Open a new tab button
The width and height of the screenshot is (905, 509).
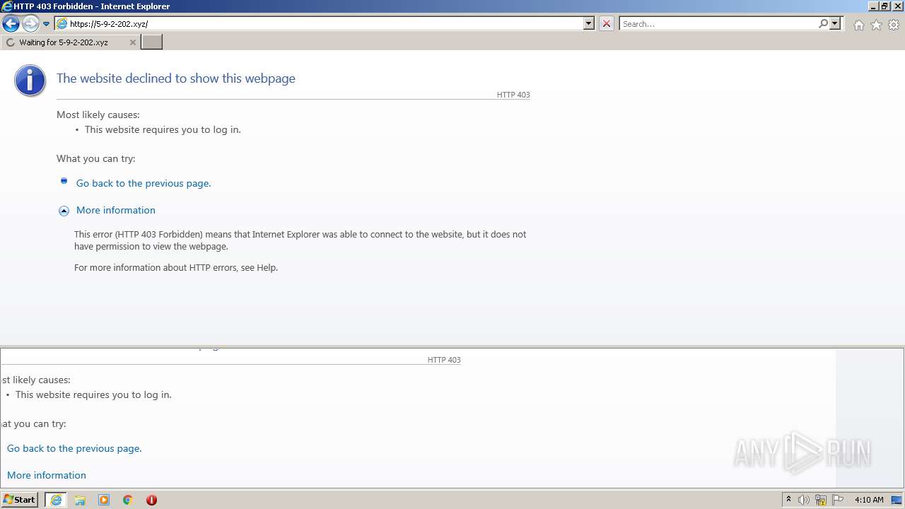[x=152, y=42]
